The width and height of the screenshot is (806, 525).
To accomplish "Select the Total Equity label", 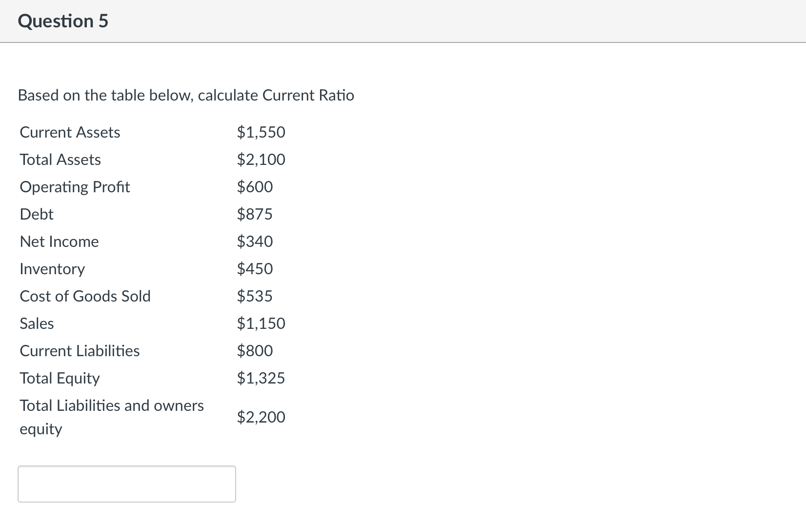I will (59, 378).
